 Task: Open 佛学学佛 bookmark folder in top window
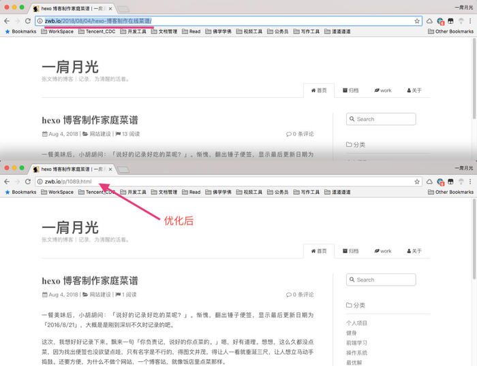pos(219,31)
